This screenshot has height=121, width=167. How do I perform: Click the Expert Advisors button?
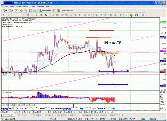click(65, 10)
